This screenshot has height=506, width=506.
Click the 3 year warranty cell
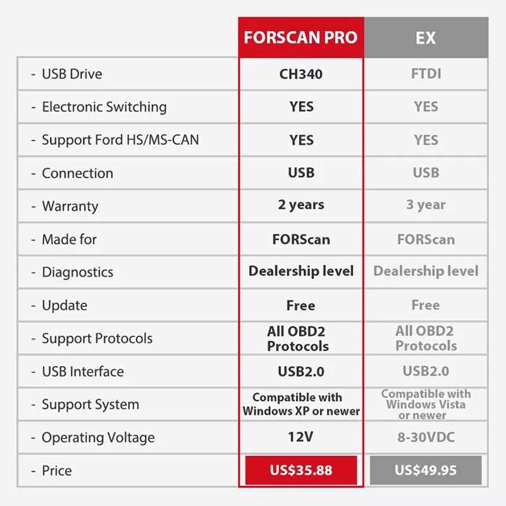(x=426, y=204)
